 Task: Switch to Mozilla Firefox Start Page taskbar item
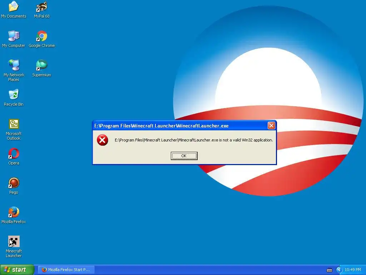66,270
